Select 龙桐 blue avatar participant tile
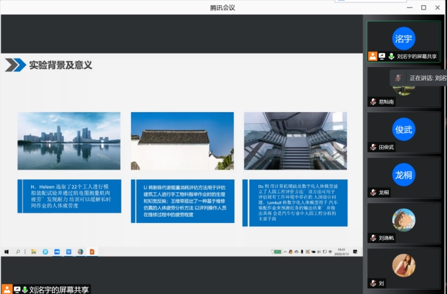The height and width of the screenshot is (294, 447). 404,174
